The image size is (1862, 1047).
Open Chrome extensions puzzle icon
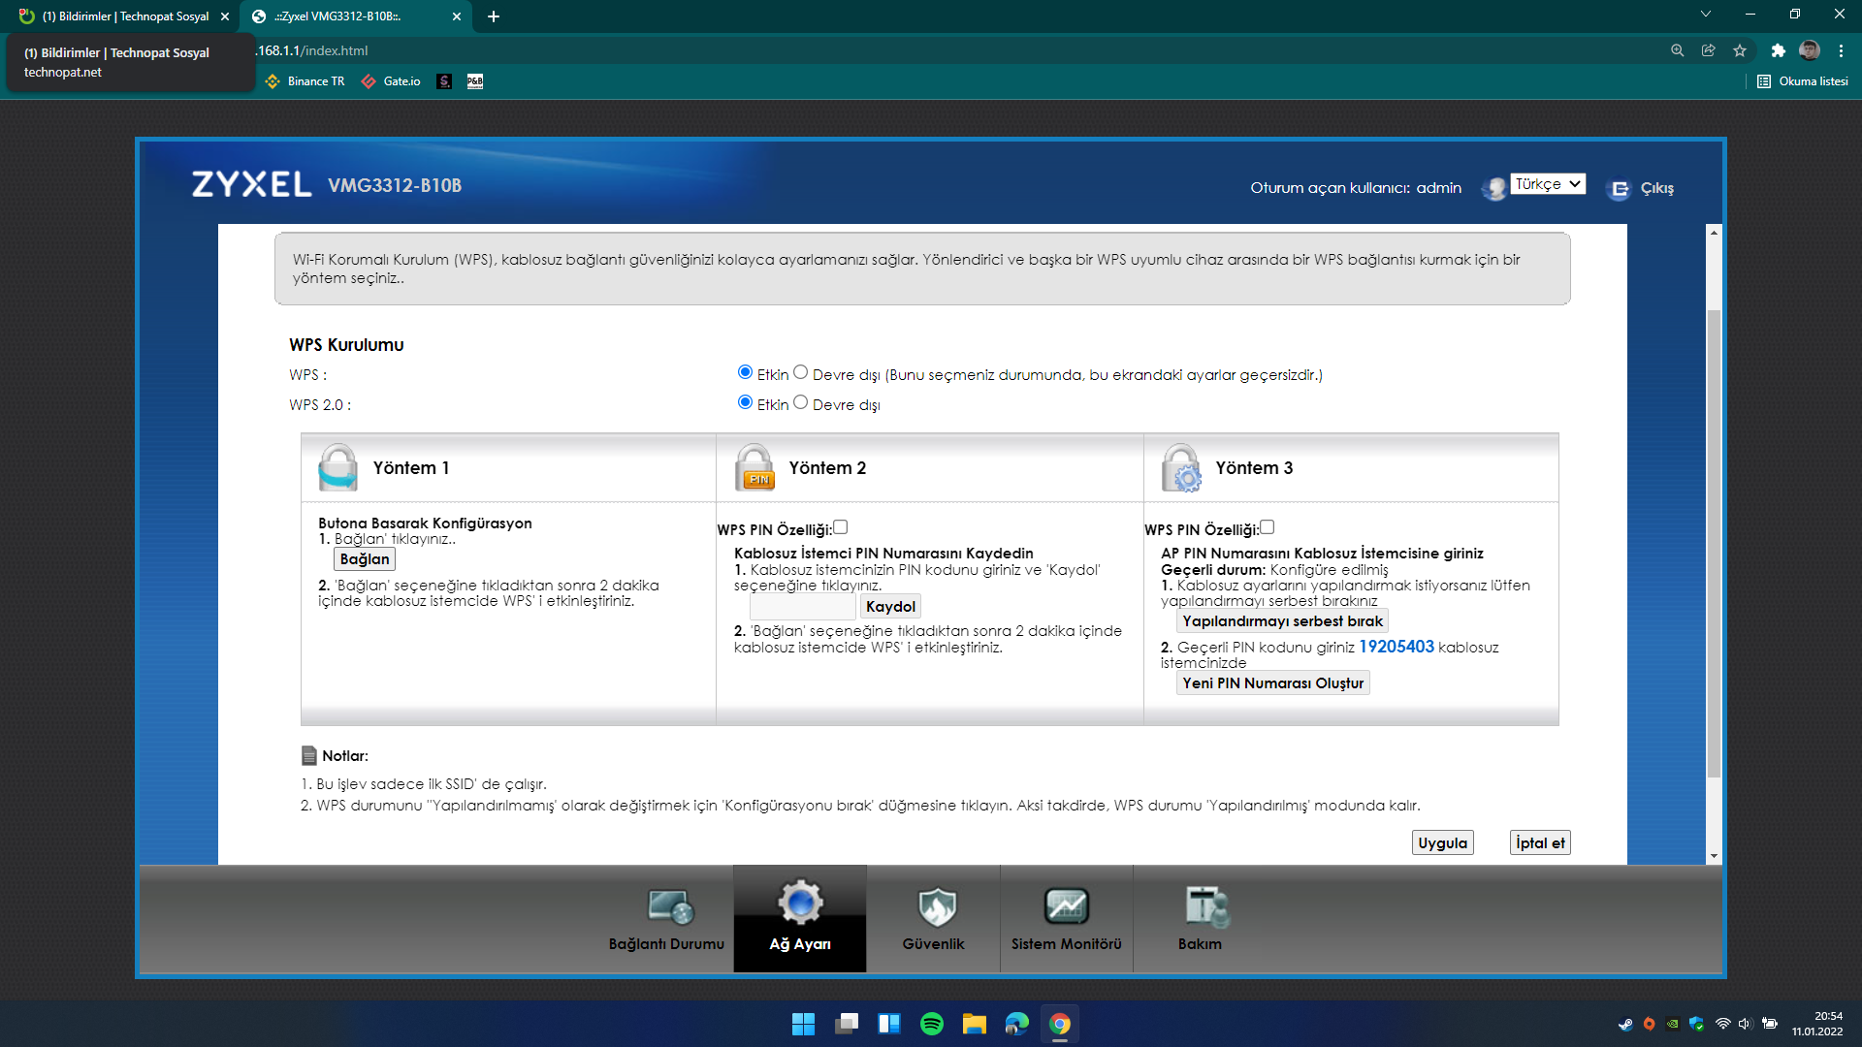coord(1778,50)
